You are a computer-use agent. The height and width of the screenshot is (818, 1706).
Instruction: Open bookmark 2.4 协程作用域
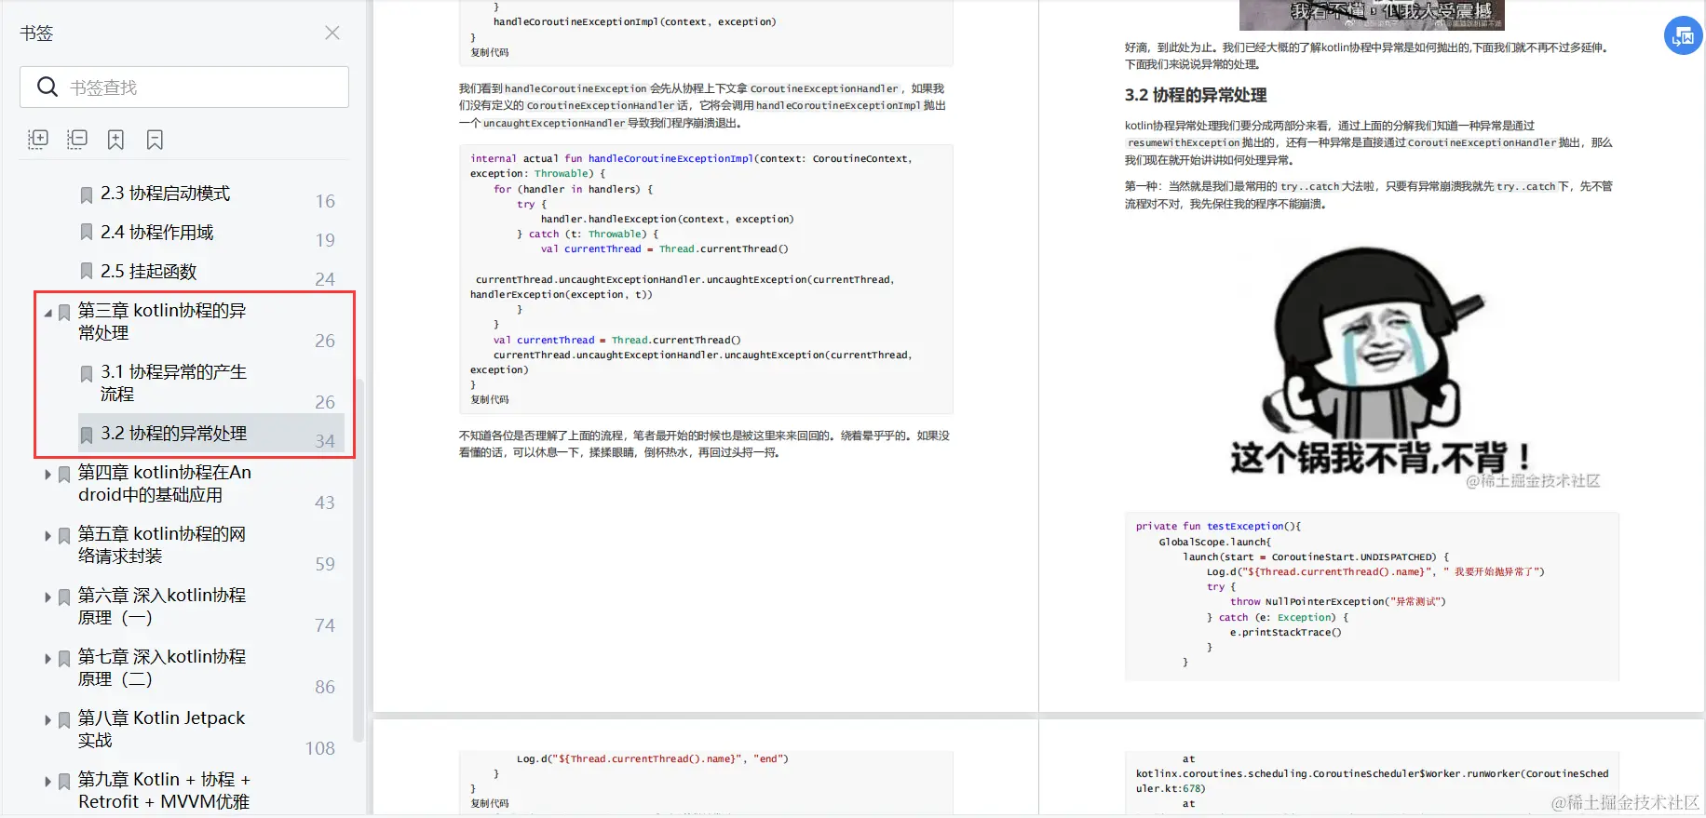[156, 233]
